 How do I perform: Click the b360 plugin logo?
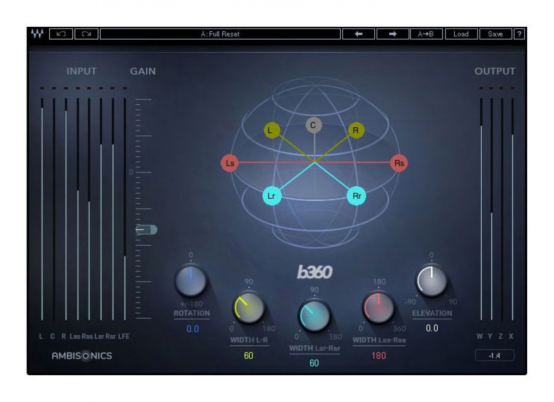[x=314, y=272]
